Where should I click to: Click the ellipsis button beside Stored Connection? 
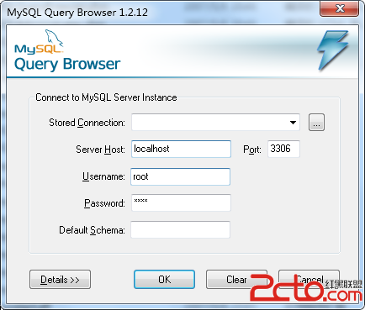click(x=316, y=122)
